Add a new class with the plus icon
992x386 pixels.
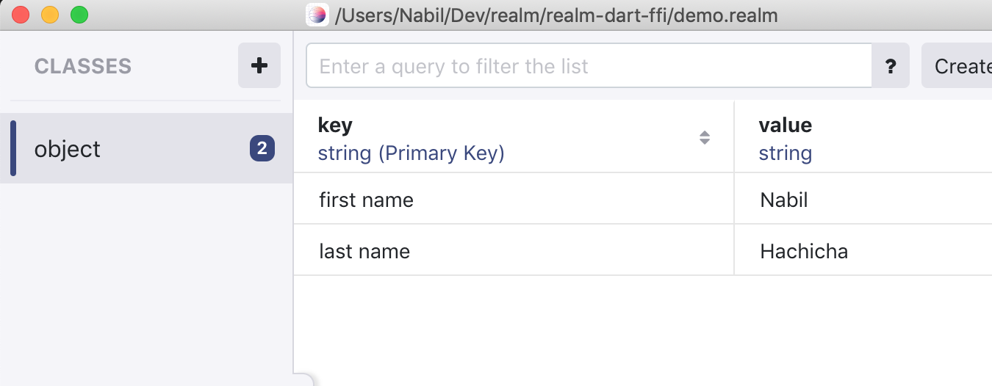259,65
